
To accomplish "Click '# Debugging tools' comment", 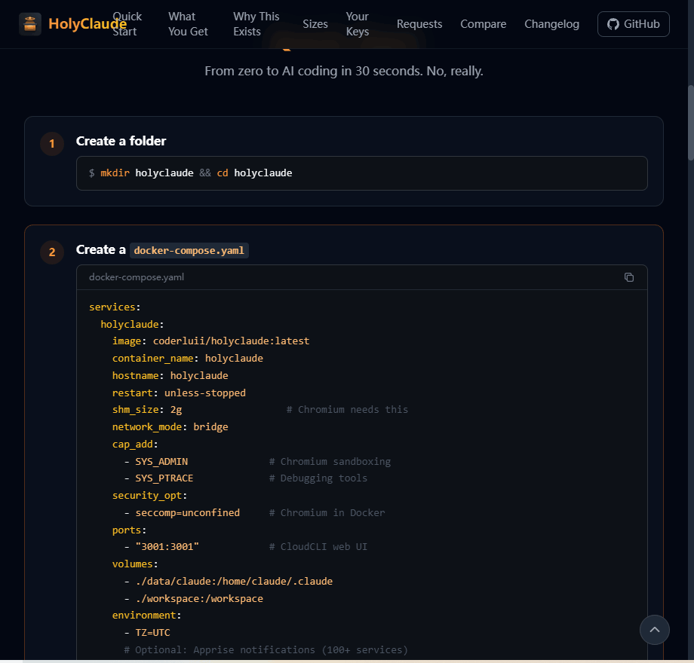I will click(318, 478).
